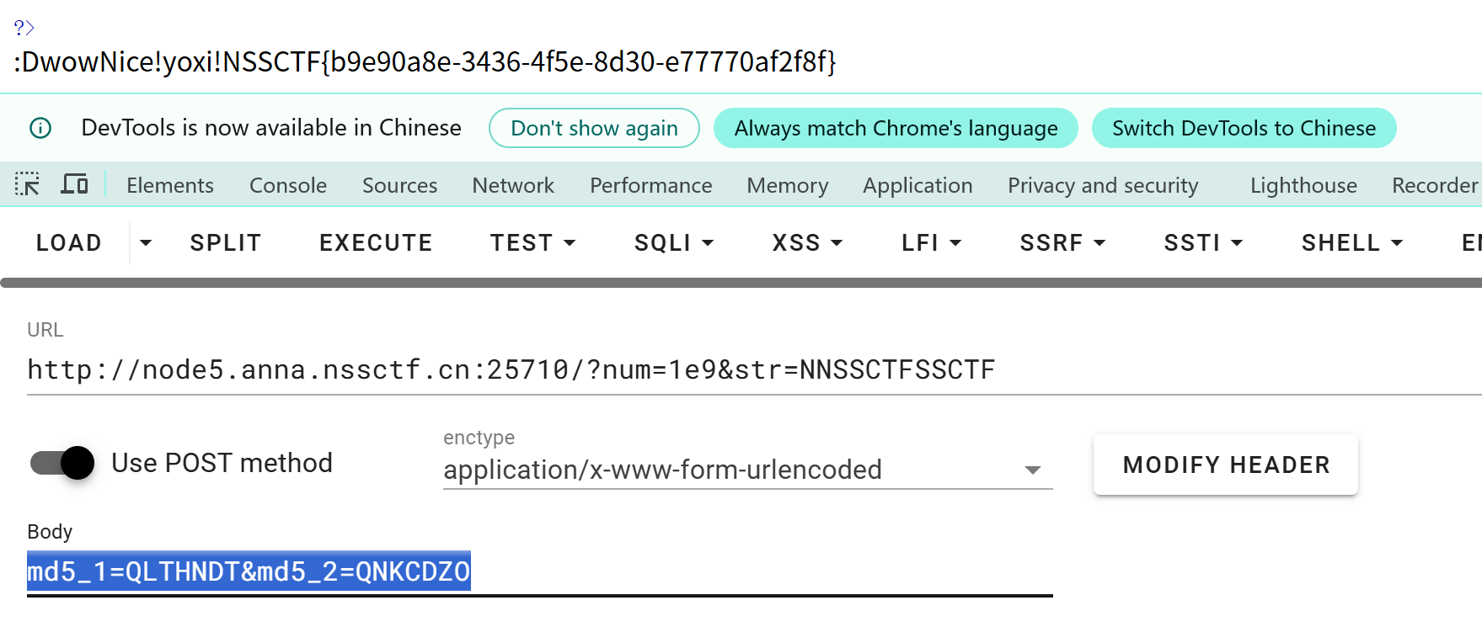Expand the LOAD dropdown arrow
1482x632 pixels.
tap(145, 243)
